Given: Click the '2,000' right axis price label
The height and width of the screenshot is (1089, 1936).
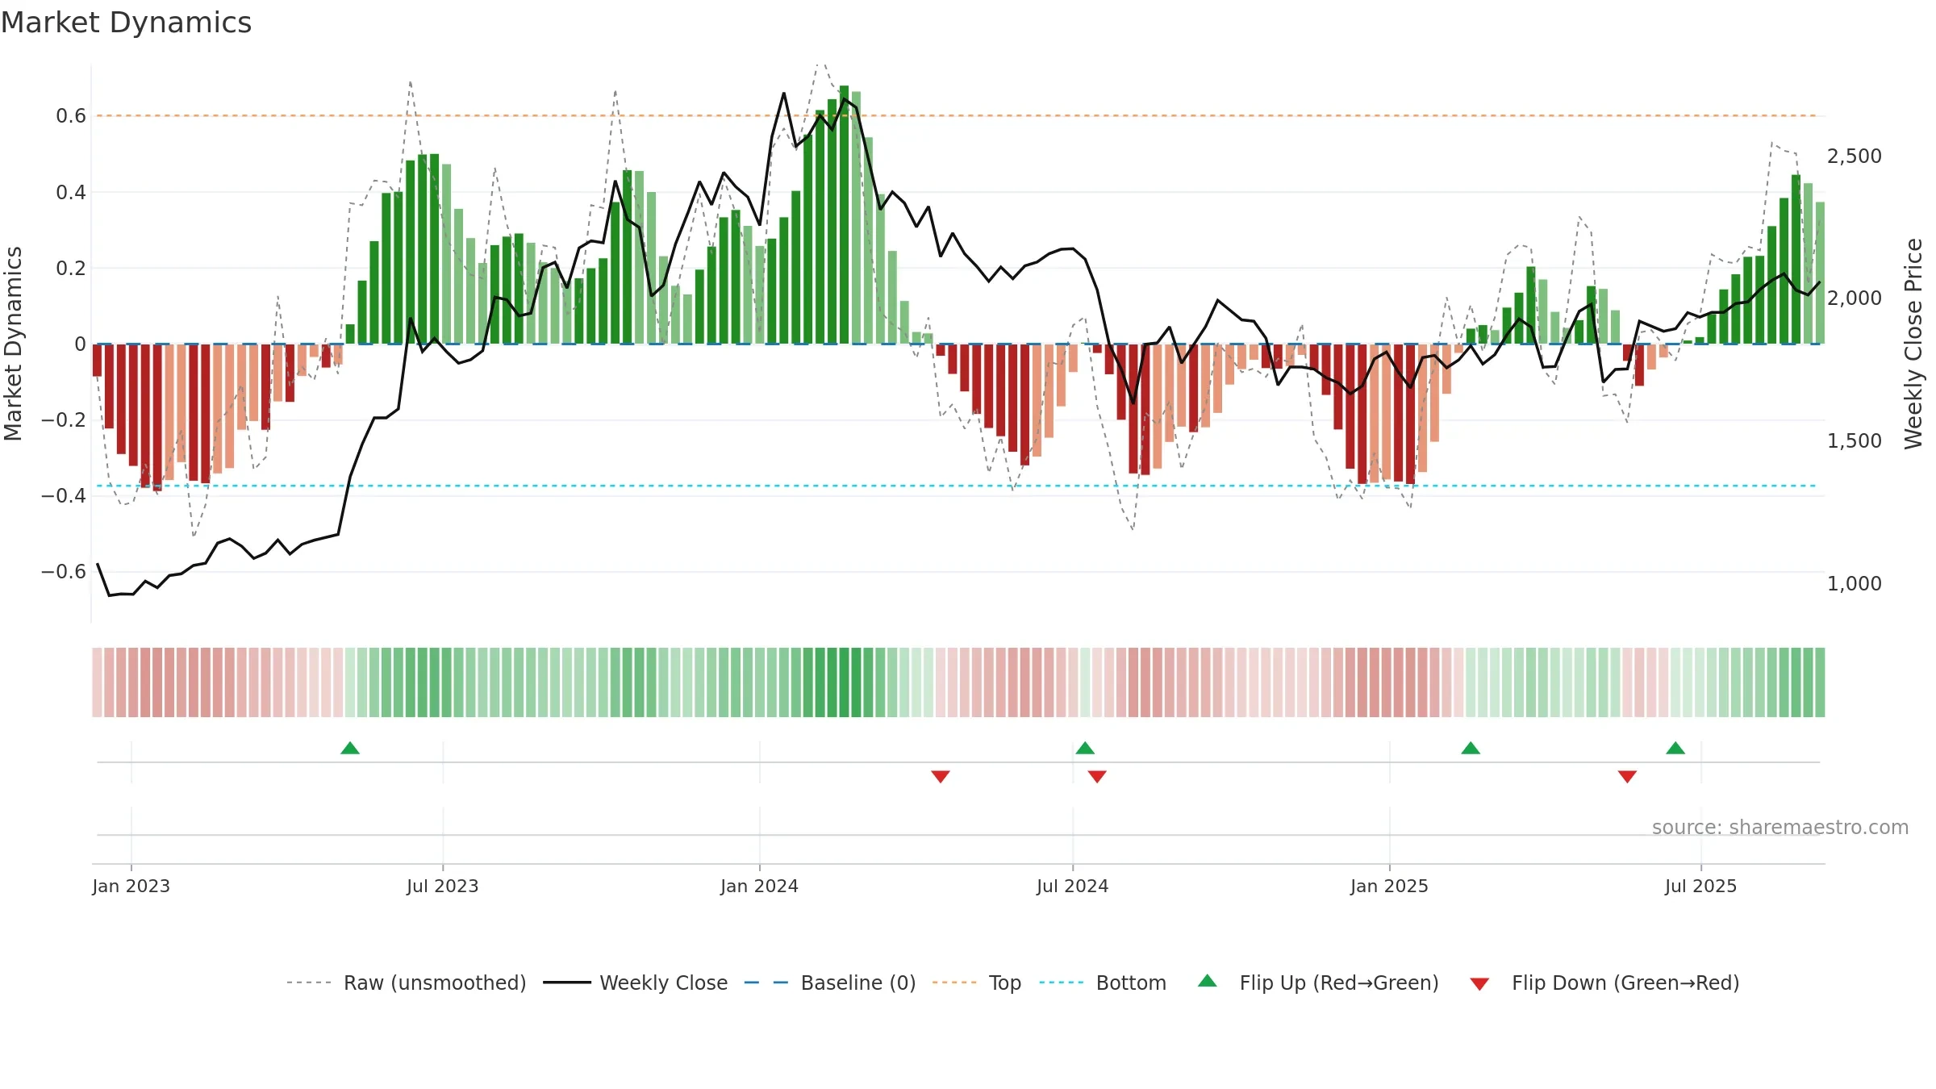Looking at the screenshot, I should pyautogui.click(x=1855, y=298).
